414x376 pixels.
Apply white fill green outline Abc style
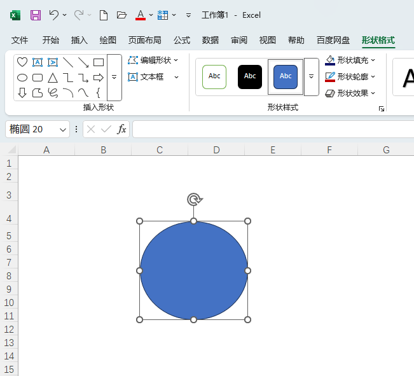(214, 76)
